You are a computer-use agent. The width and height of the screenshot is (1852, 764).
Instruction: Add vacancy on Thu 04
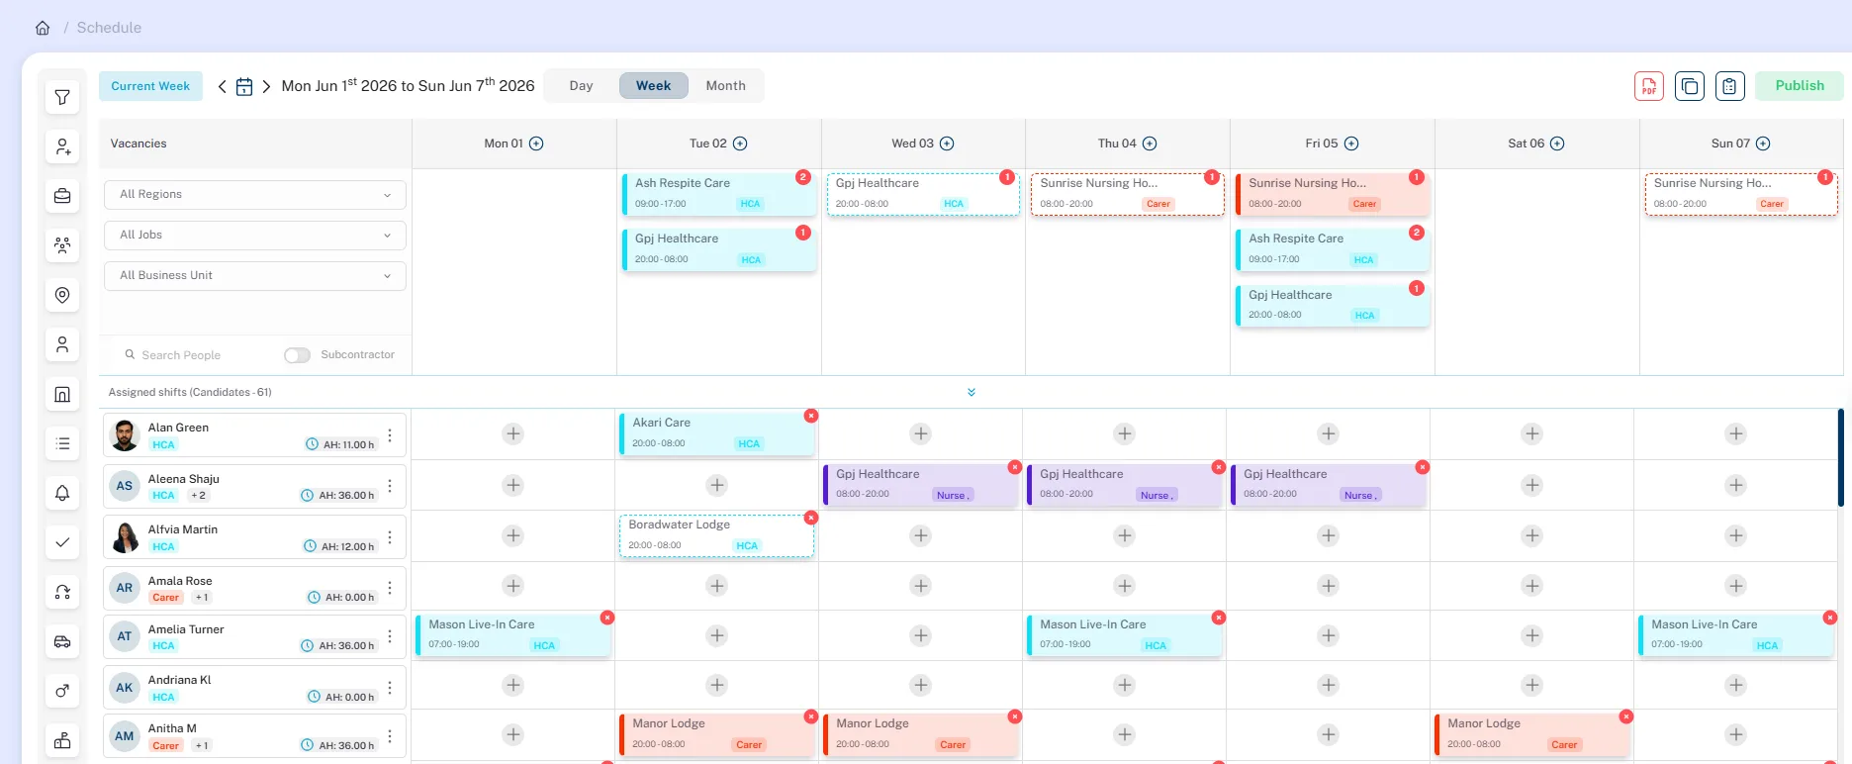1150,143
